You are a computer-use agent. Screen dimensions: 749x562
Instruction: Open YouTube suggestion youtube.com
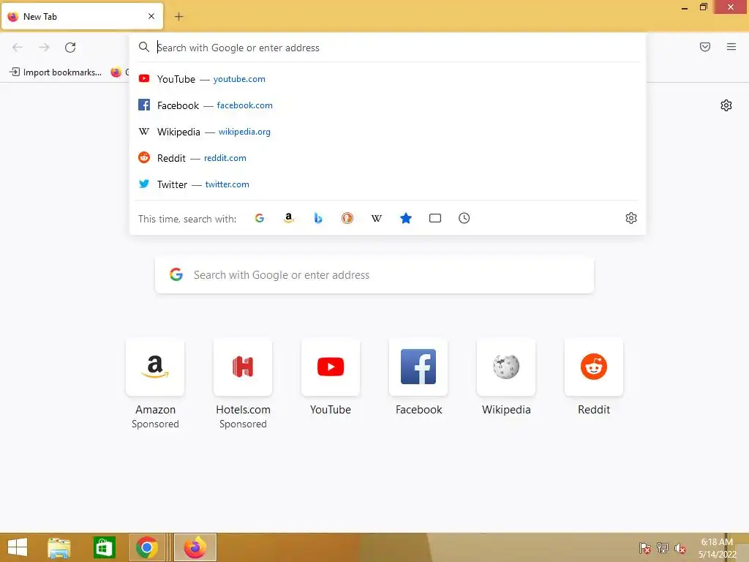pos(388,79)
